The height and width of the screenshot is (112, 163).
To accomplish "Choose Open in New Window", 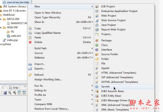I will click(x=61, y=13).
